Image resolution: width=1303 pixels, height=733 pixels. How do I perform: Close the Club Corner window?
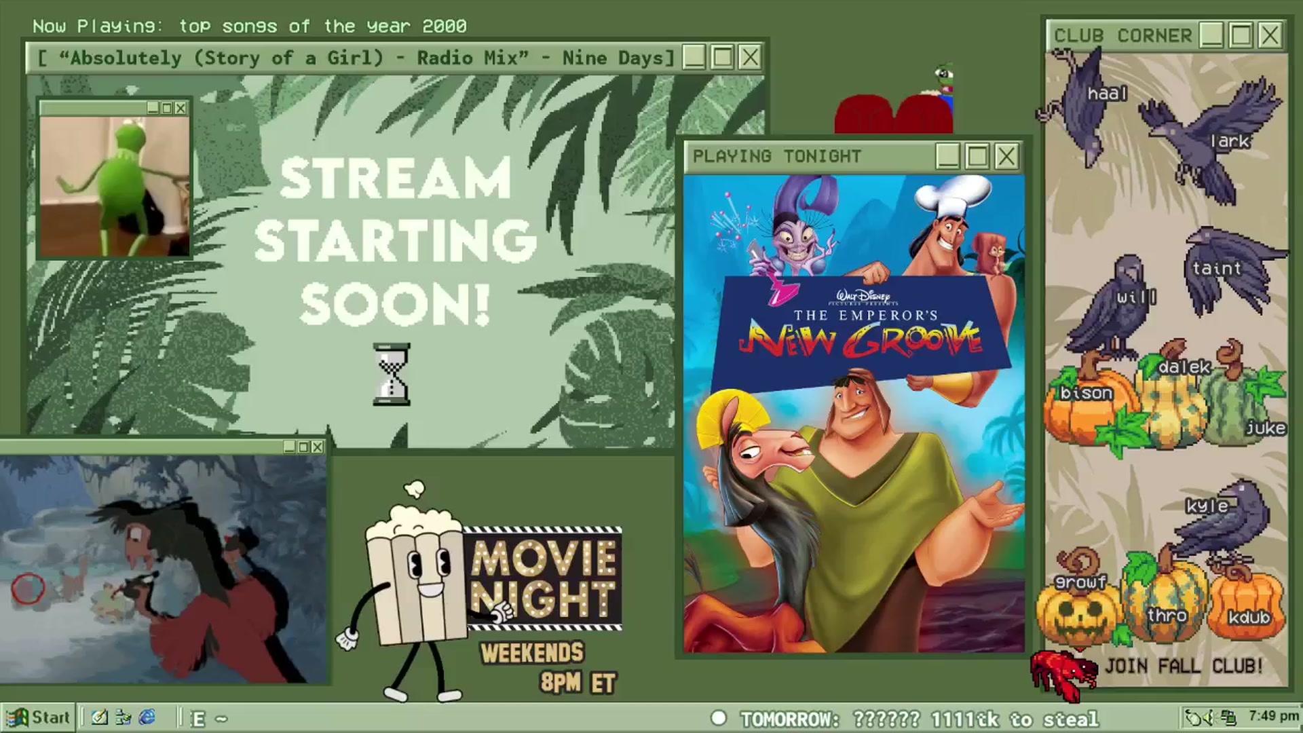click(x=1270, y=35)
